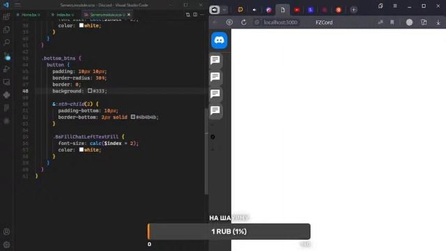Open the More Actions ellipsis in editor title bar
Screen dimensions: 446x251
(202, 14)
